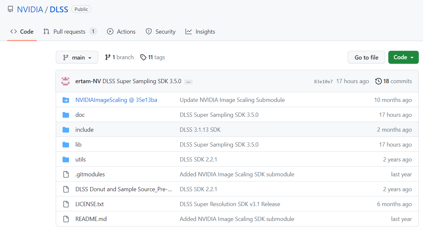Open doc row commit DLSS Super Sampling SDK 3.5.0
The image size is (423, 231).
(219, 115)
